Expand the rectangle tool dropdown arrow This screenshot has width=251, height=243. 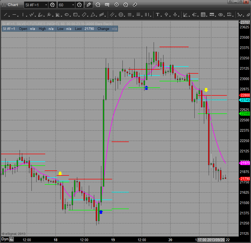[x=79, y=16]
